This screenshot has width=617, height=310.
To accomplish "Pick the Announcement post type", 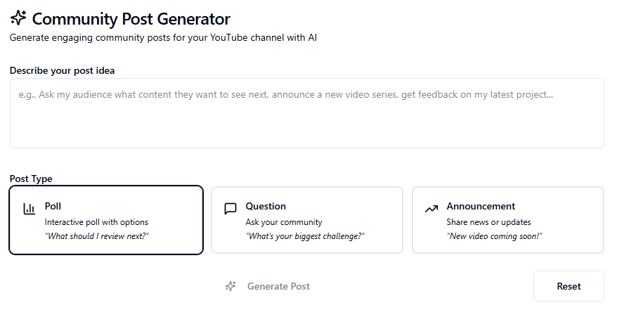I will coord(507,219).
